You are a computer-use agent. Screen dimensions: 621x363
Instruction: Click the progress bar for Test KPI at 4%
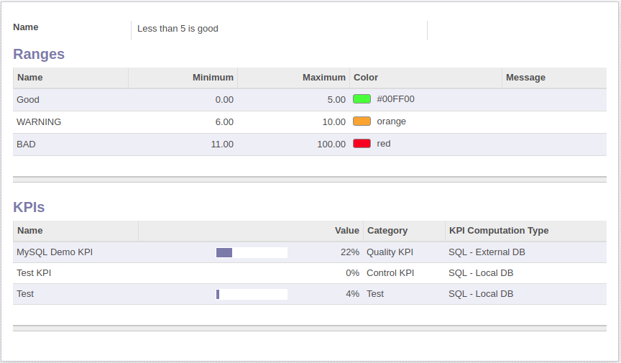click(x=252, y=294)
